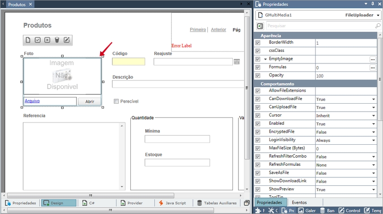Pin the Propriedades panel
383x214 pixels.
pos(372,4)
